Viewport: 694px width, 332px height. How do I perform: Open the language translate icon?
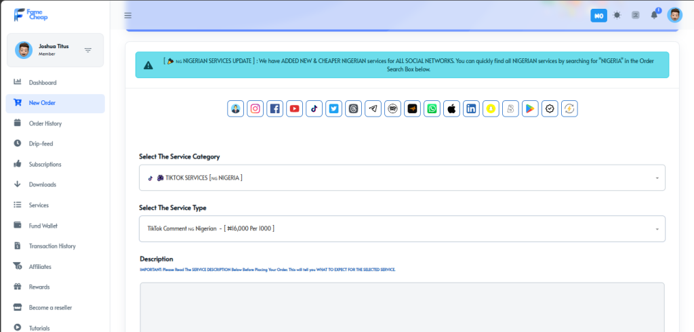(x=636, y=15)
